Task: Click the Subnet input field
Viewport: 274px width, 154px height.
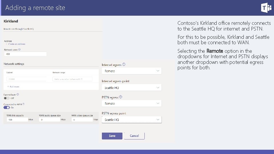Action: click(x=26, y=79)
